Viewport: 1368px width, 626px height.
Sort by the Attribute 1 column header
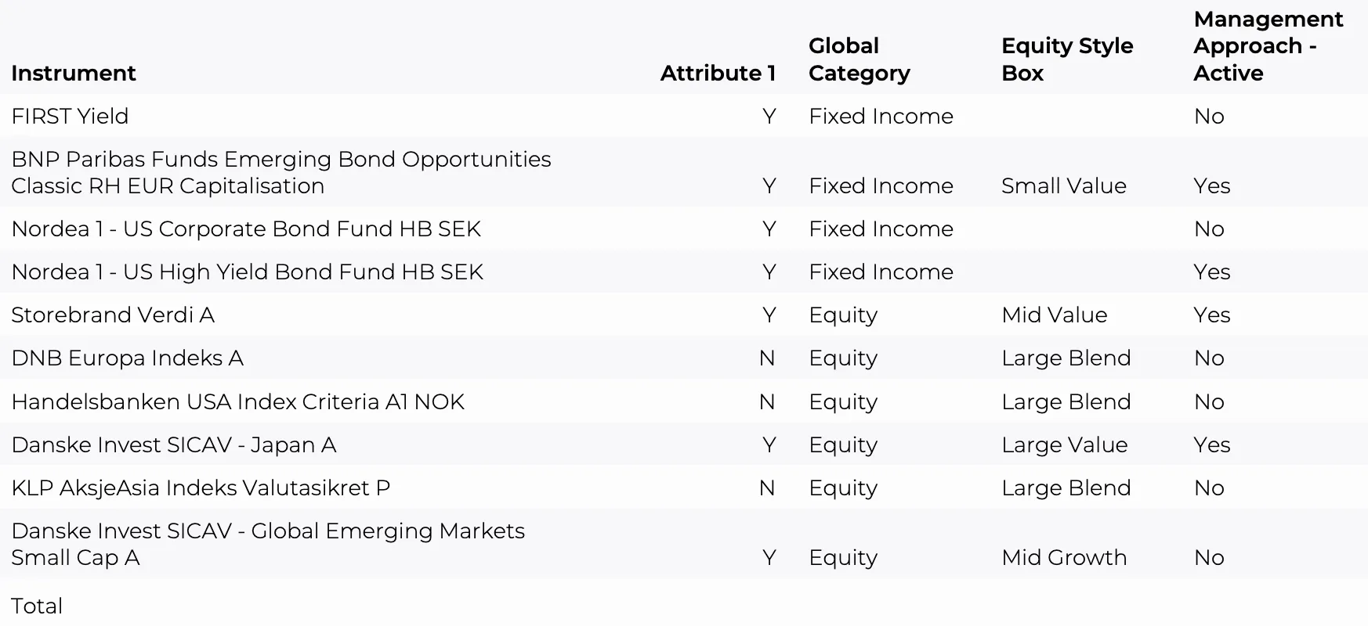click(718, 73)
